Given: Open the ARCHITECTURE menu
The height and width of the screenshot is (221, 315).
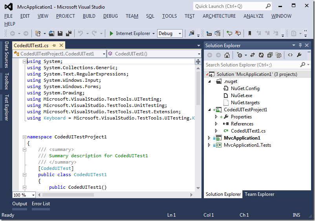Looking at the screenshot, I should tap(219, 16).
